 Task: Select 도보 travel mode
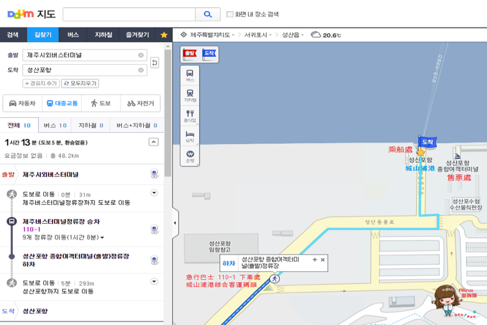pyautogui.click(x=101, y=103)
